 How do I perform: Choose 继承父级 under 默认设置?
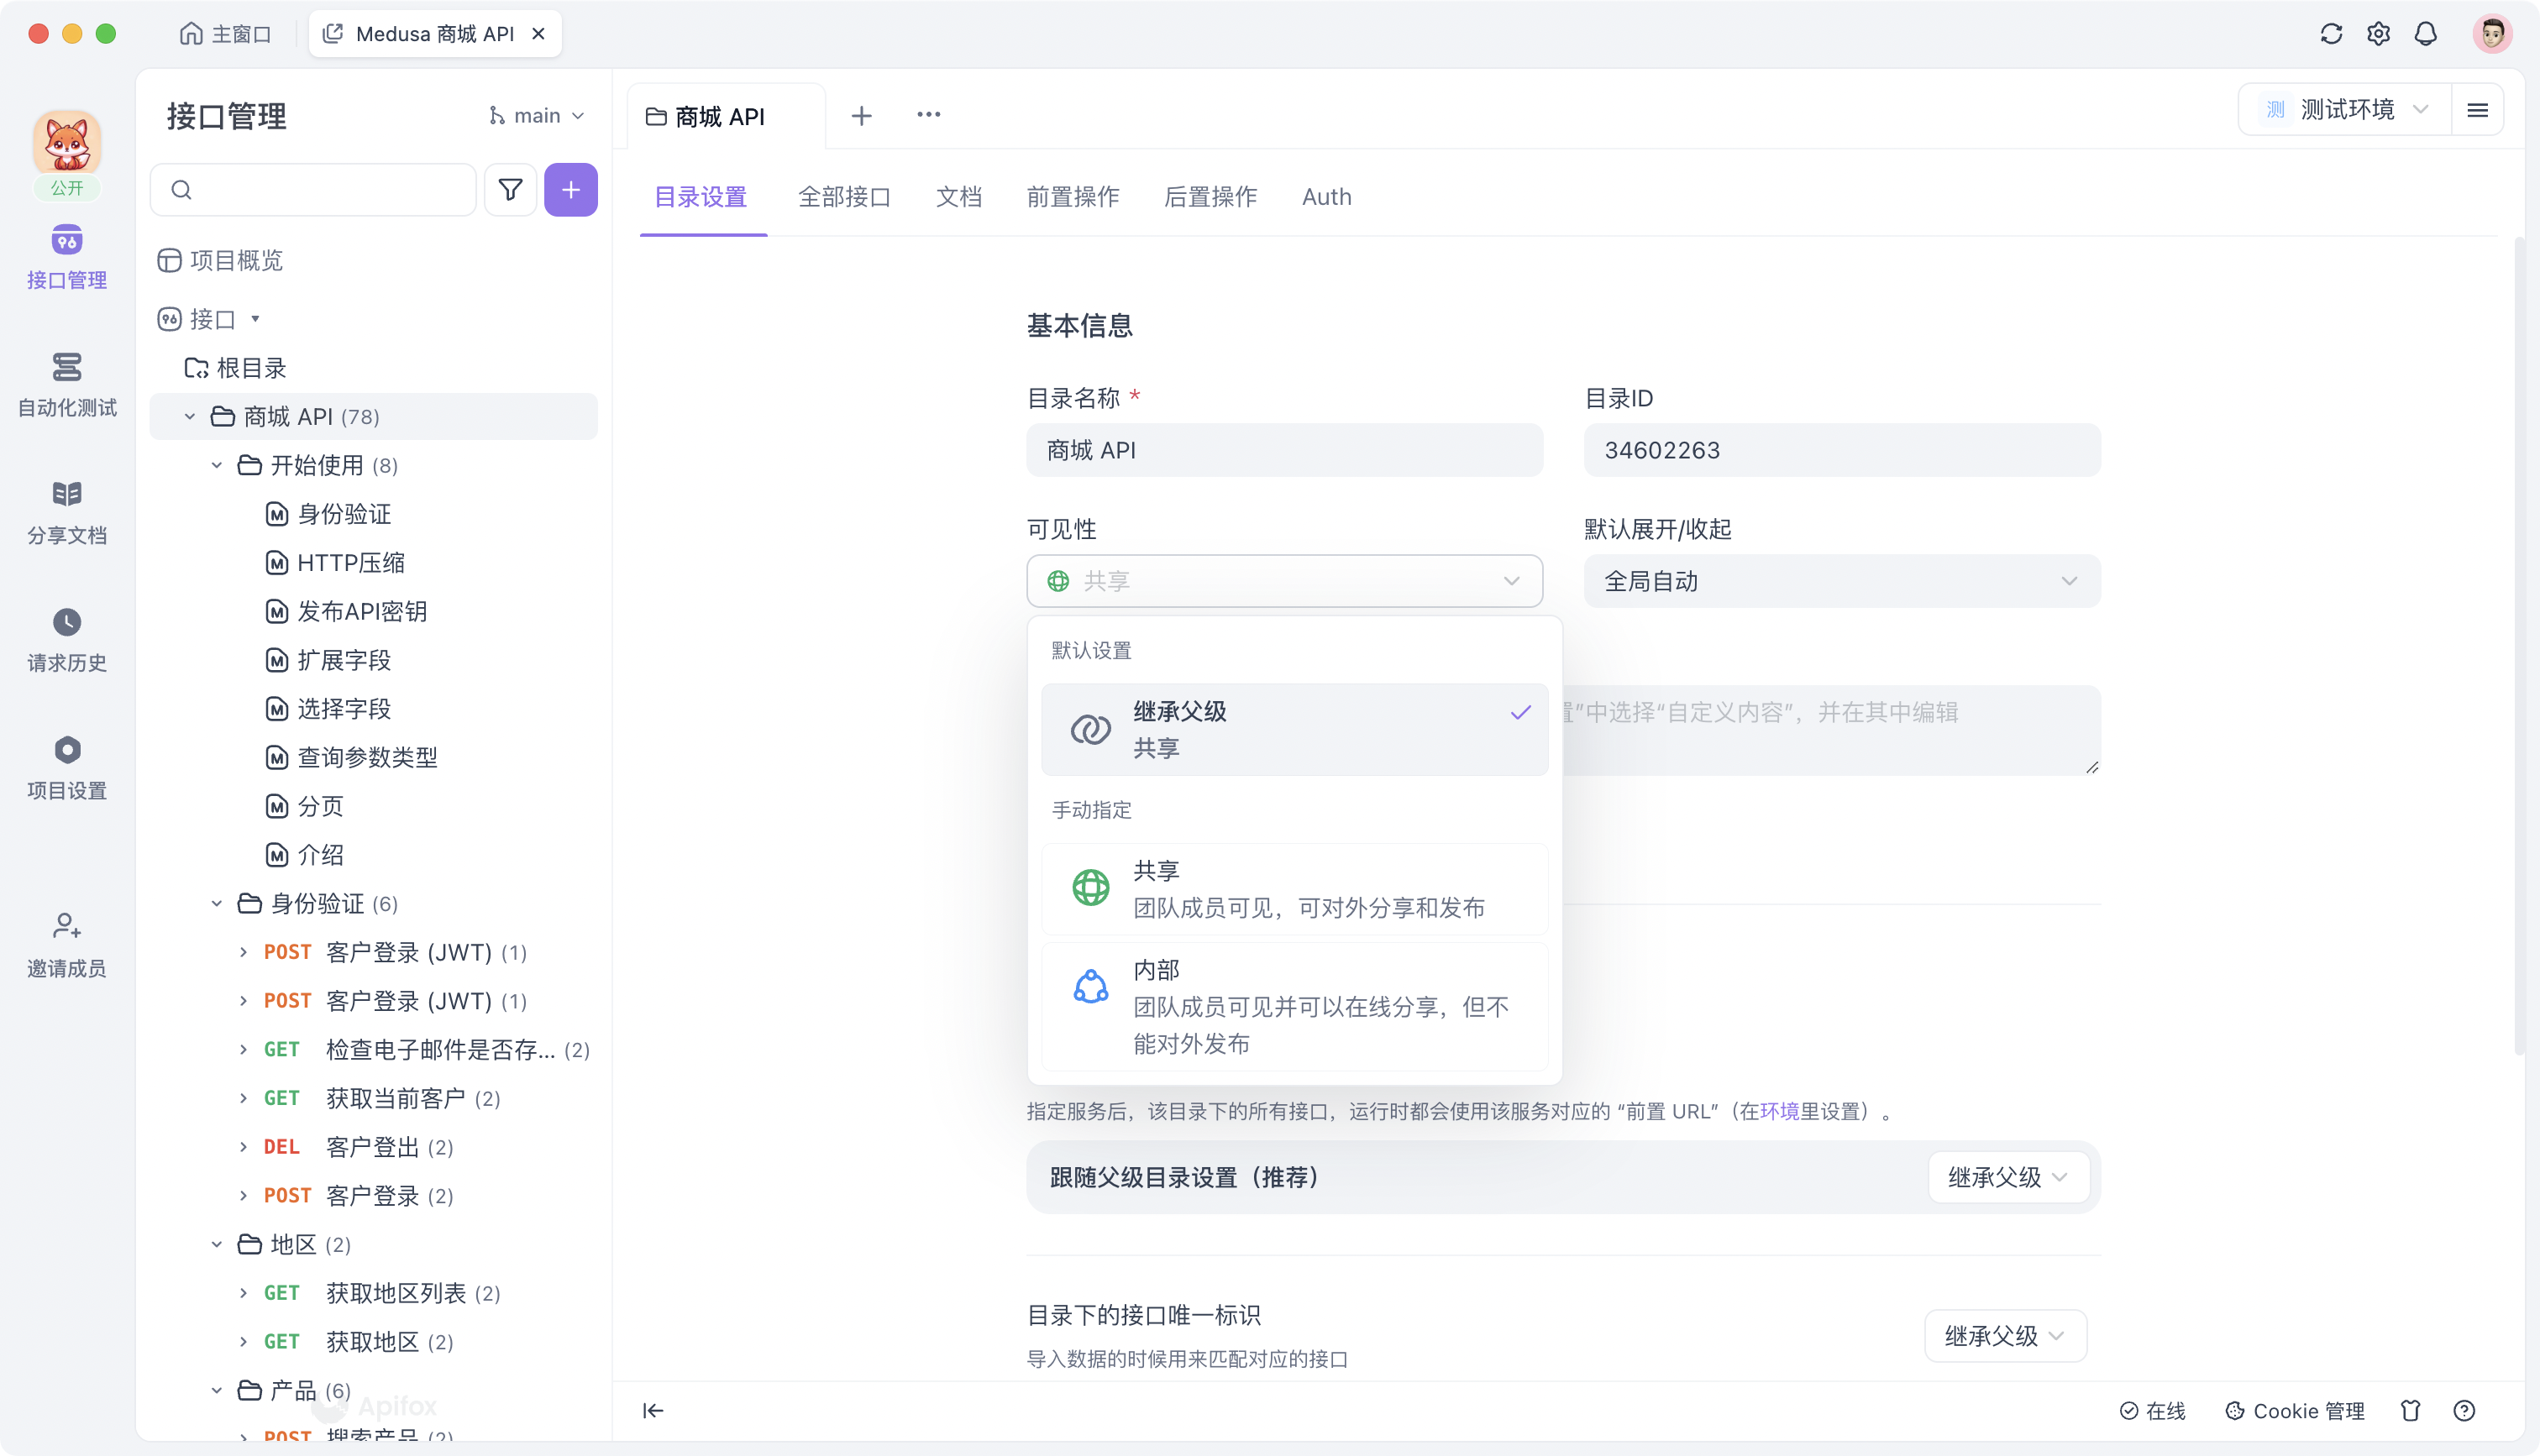[1295, 729]
